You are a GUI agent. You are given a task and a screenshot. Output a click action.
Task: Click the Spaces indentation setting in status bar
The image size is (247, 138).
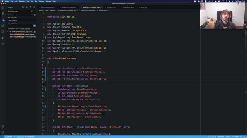pyautogui.click(x=221, y=137)
